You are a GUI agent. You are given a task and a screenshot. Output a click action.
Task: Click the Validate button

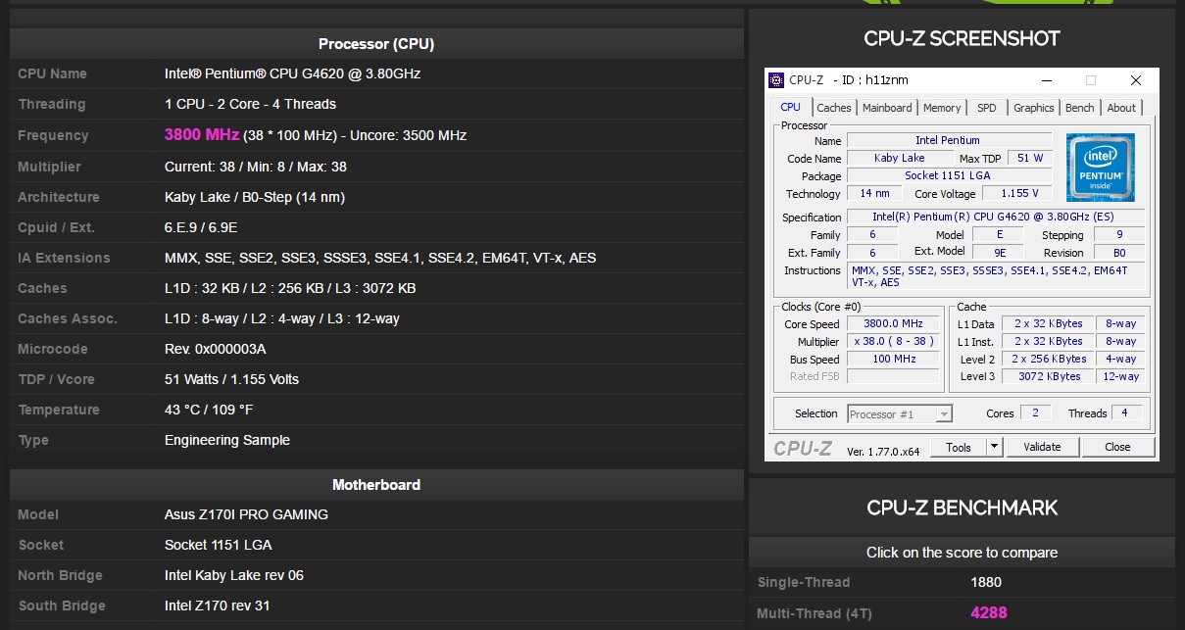click(1042, 447)
